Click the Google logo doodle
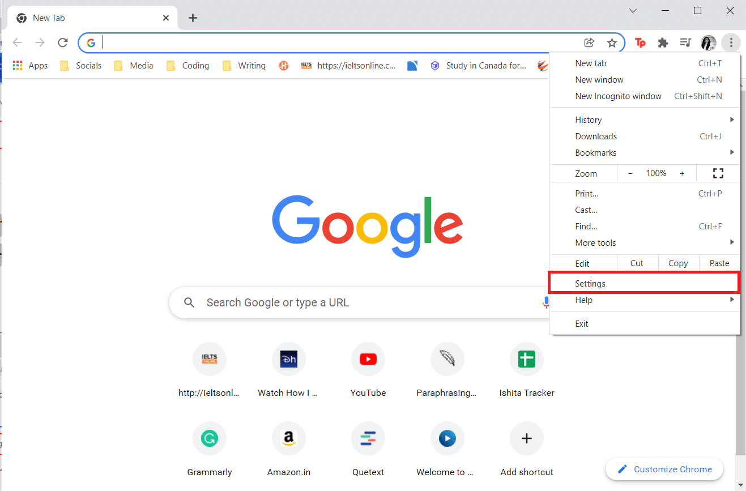The height and width of the screenshot is (491, 746). [x=368, y=225]
